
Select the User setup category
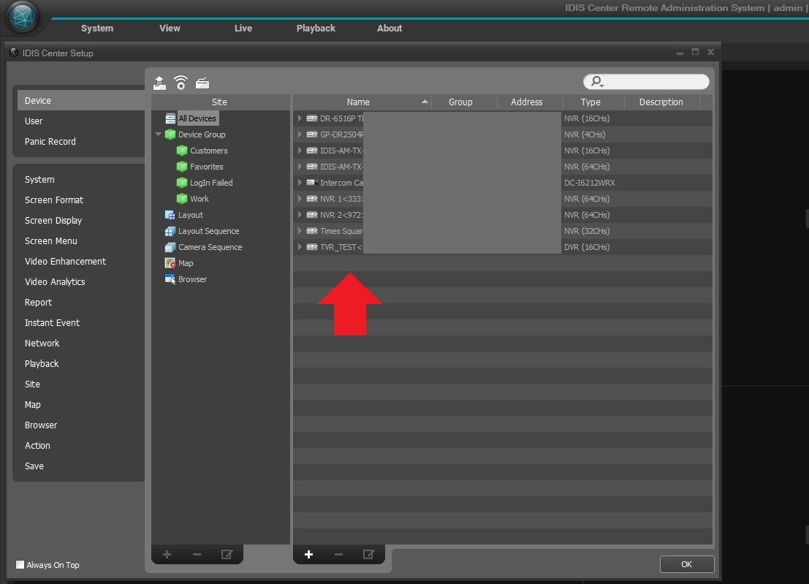34,121
